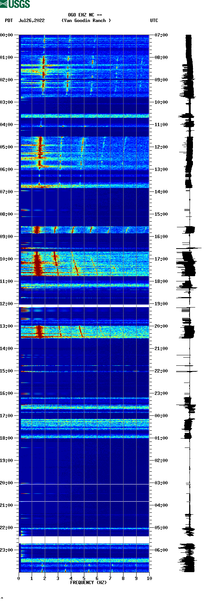This screenshot has width=206, height=602.
Task: Click the FREQUENCY (HZ) axis label
Action: pyautogui.click(x=88, y=582)
